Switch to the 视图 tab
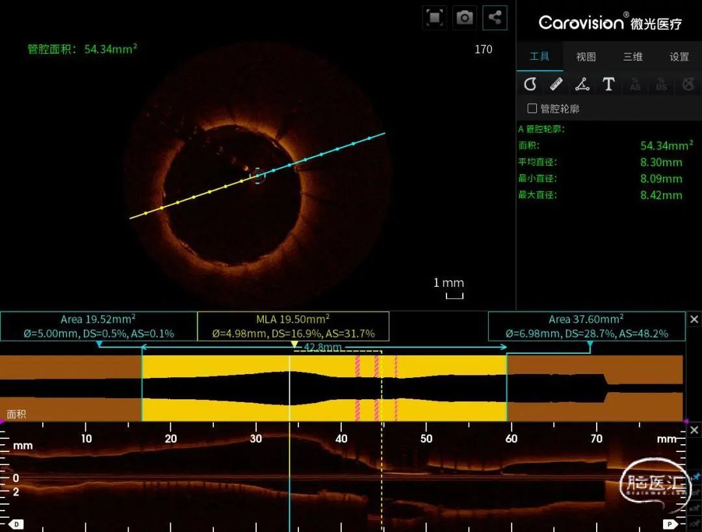 click(x=586, y=57)
